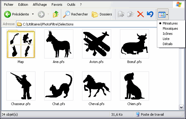Click the Poste de travail status text

(152, 115)
